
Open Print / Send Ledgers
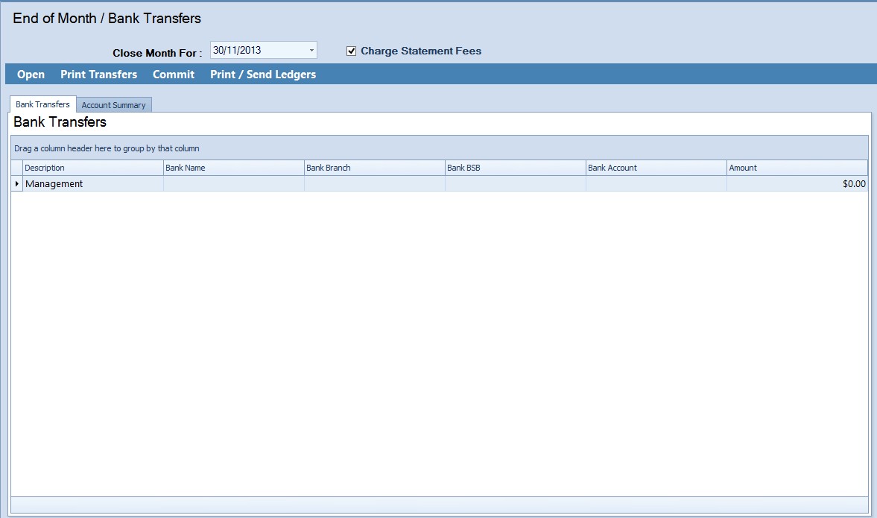(x=263, y=75)
